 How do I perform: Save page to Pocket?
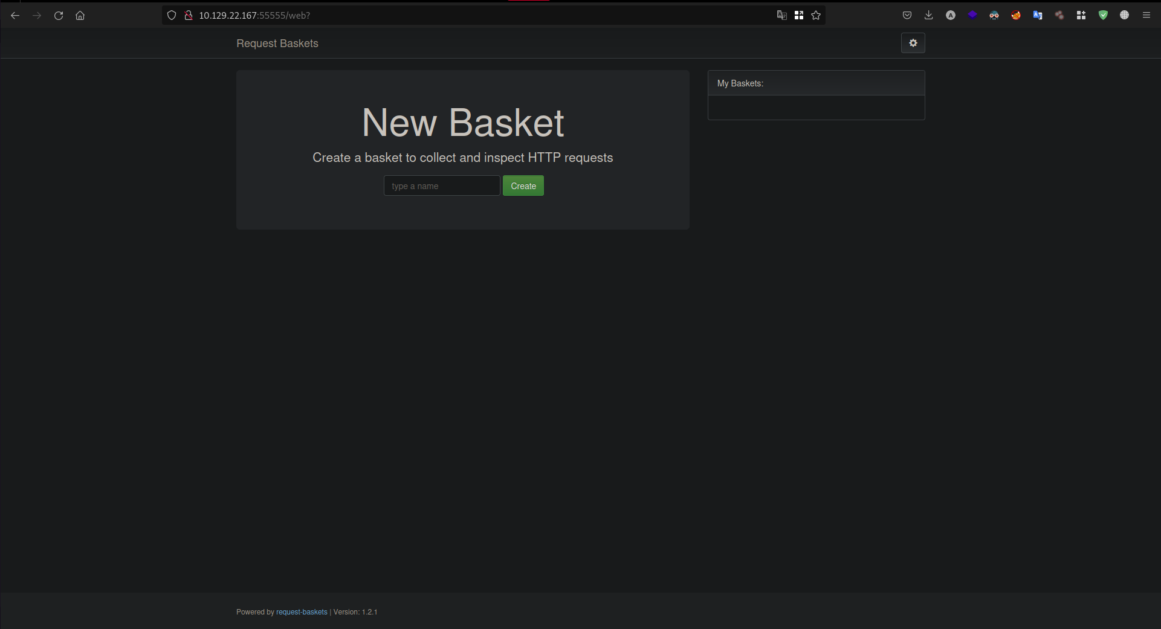pyautogui.click(x=907, y=16)
